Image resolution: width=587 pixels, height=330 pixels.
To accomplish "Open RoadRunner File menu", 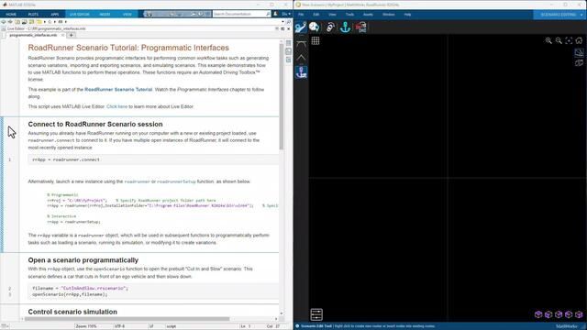I will click(x=301, y=15).
